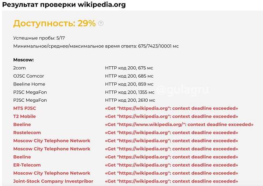Click the MegaFon result showing 2610 мс
Viewport: 263px width, 186px height.
coord(130,100)
